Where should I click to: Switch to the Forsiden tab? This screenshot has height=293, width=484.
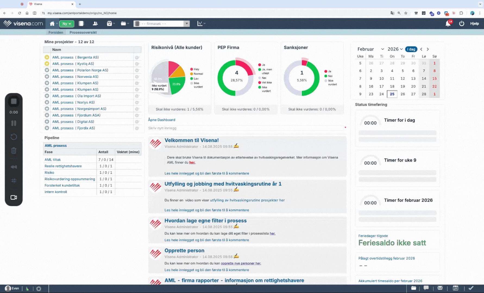[x=56, y=32]
